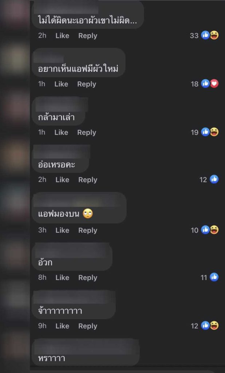Click the thumbs-up icon beside 18 count
225x373 pixels.
pos(205,84)
